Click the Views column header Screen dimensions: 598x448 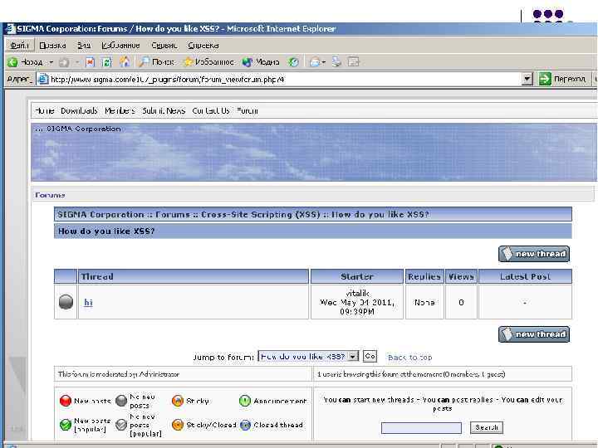461,276
